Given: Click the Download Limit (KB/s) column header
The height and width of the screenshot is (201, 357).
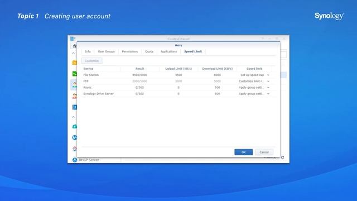Looking at the screenshot, I should [x=217, y=69].
